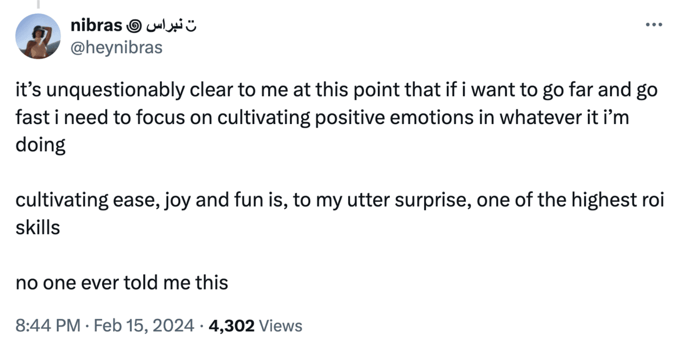Click the word unquestionably in the tweet
This screenshot has width=680, height=348.
(x=114, y=90)
